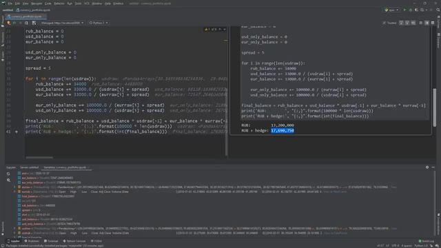This screenshot has width=441, height=248.
Task: Click currency_portfolio.ipynb in the navigation breadcrumb
Action: pos(33,10)
